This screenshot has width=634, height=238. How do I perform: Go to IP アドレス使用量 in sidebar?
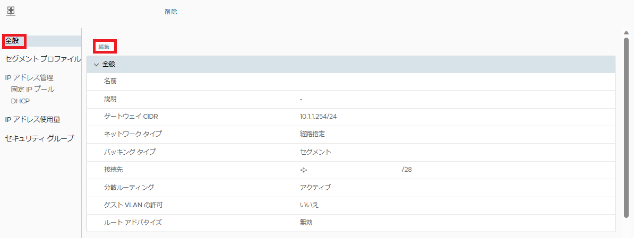[32, 120]
